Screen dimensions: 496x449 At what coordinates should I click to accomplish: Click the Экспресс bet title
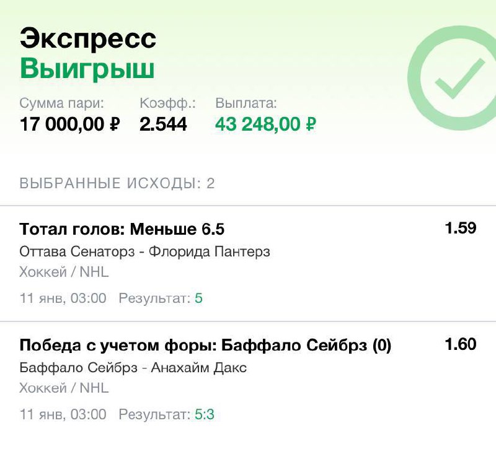(87, 39)
